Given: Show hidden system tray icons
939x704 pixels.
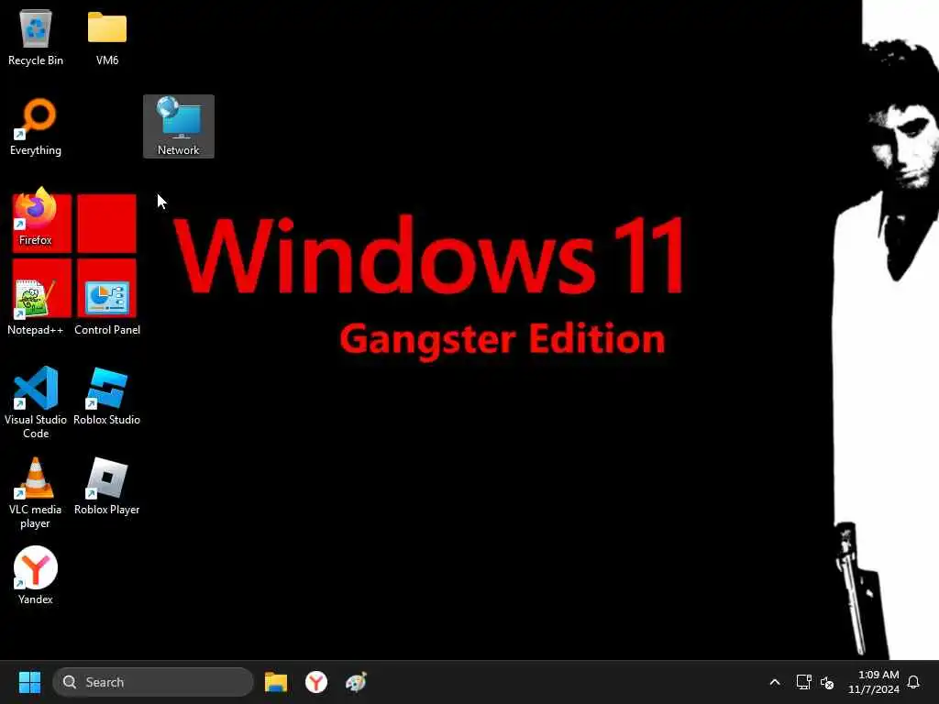Looking at the screenshot, I should coord(774,682).
